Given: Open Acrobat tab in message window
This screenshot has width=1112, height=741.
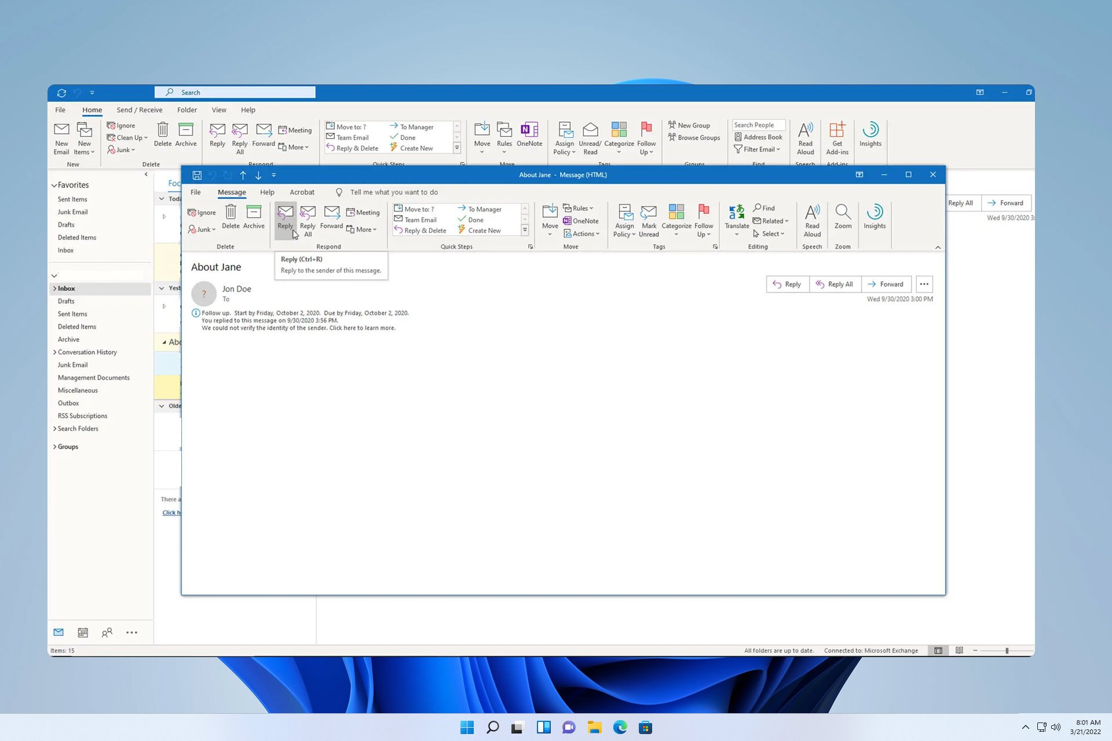Looking at the screenshot, I should click(302, 192).
